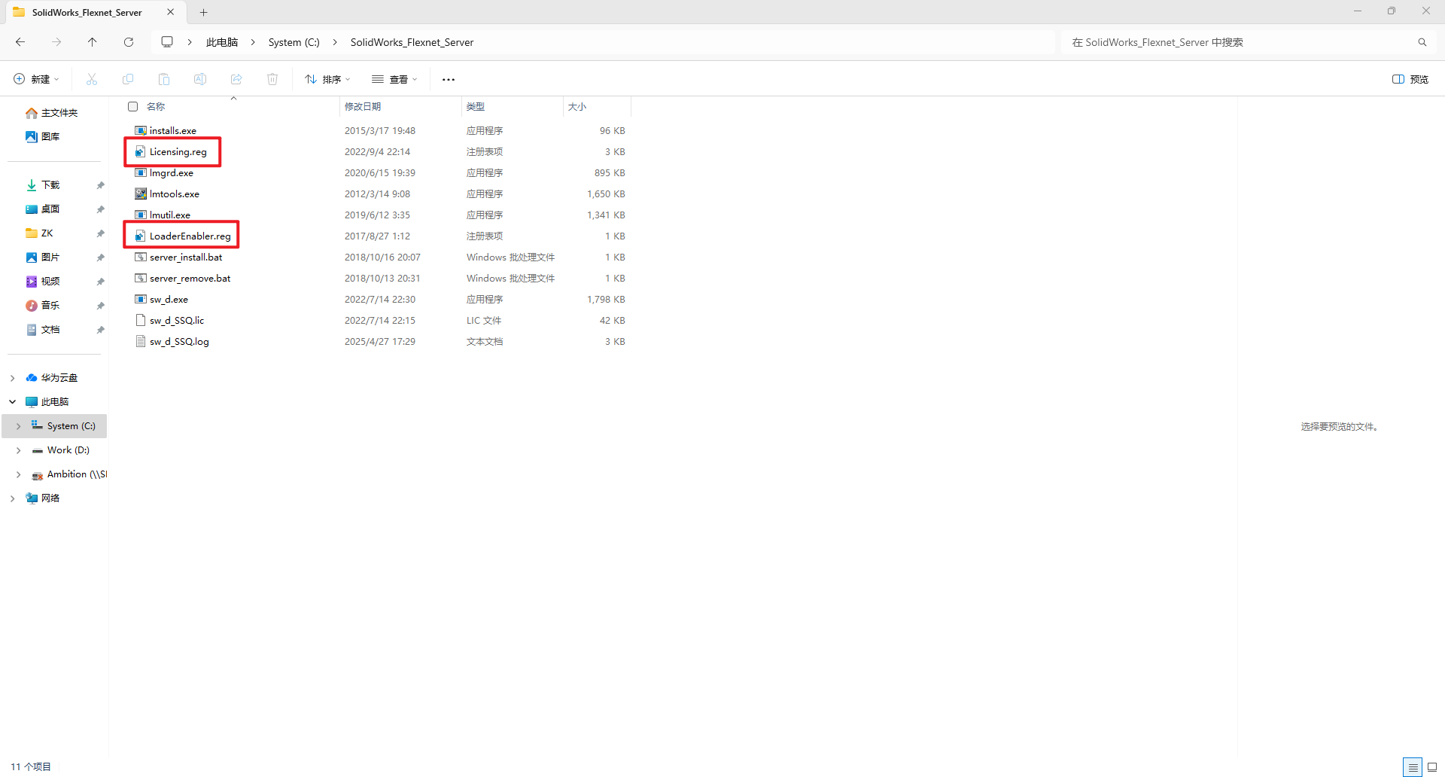This screenshot has width=1445, height=777.
Task: Select sw_d_SSQ.lic file
Action: point(177,321)
